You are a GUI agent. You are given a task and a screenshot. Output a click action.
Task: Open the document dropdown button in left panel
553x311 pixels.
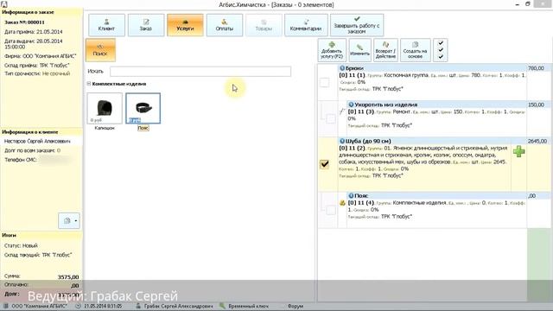pyautogui.click(x=69, y=221)
